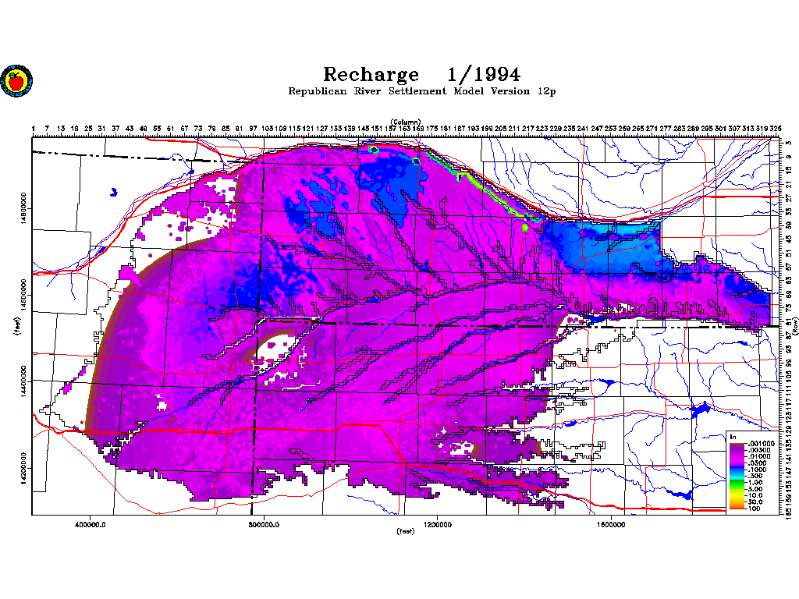
Task: Click the '3.00' legend value
Action: point(755,489)
